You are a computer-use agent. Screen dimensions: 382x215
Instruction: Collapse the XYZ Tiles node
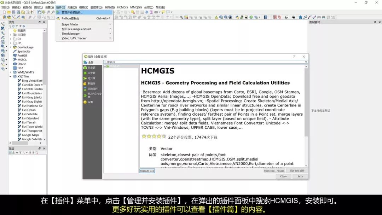click(10, 76)
